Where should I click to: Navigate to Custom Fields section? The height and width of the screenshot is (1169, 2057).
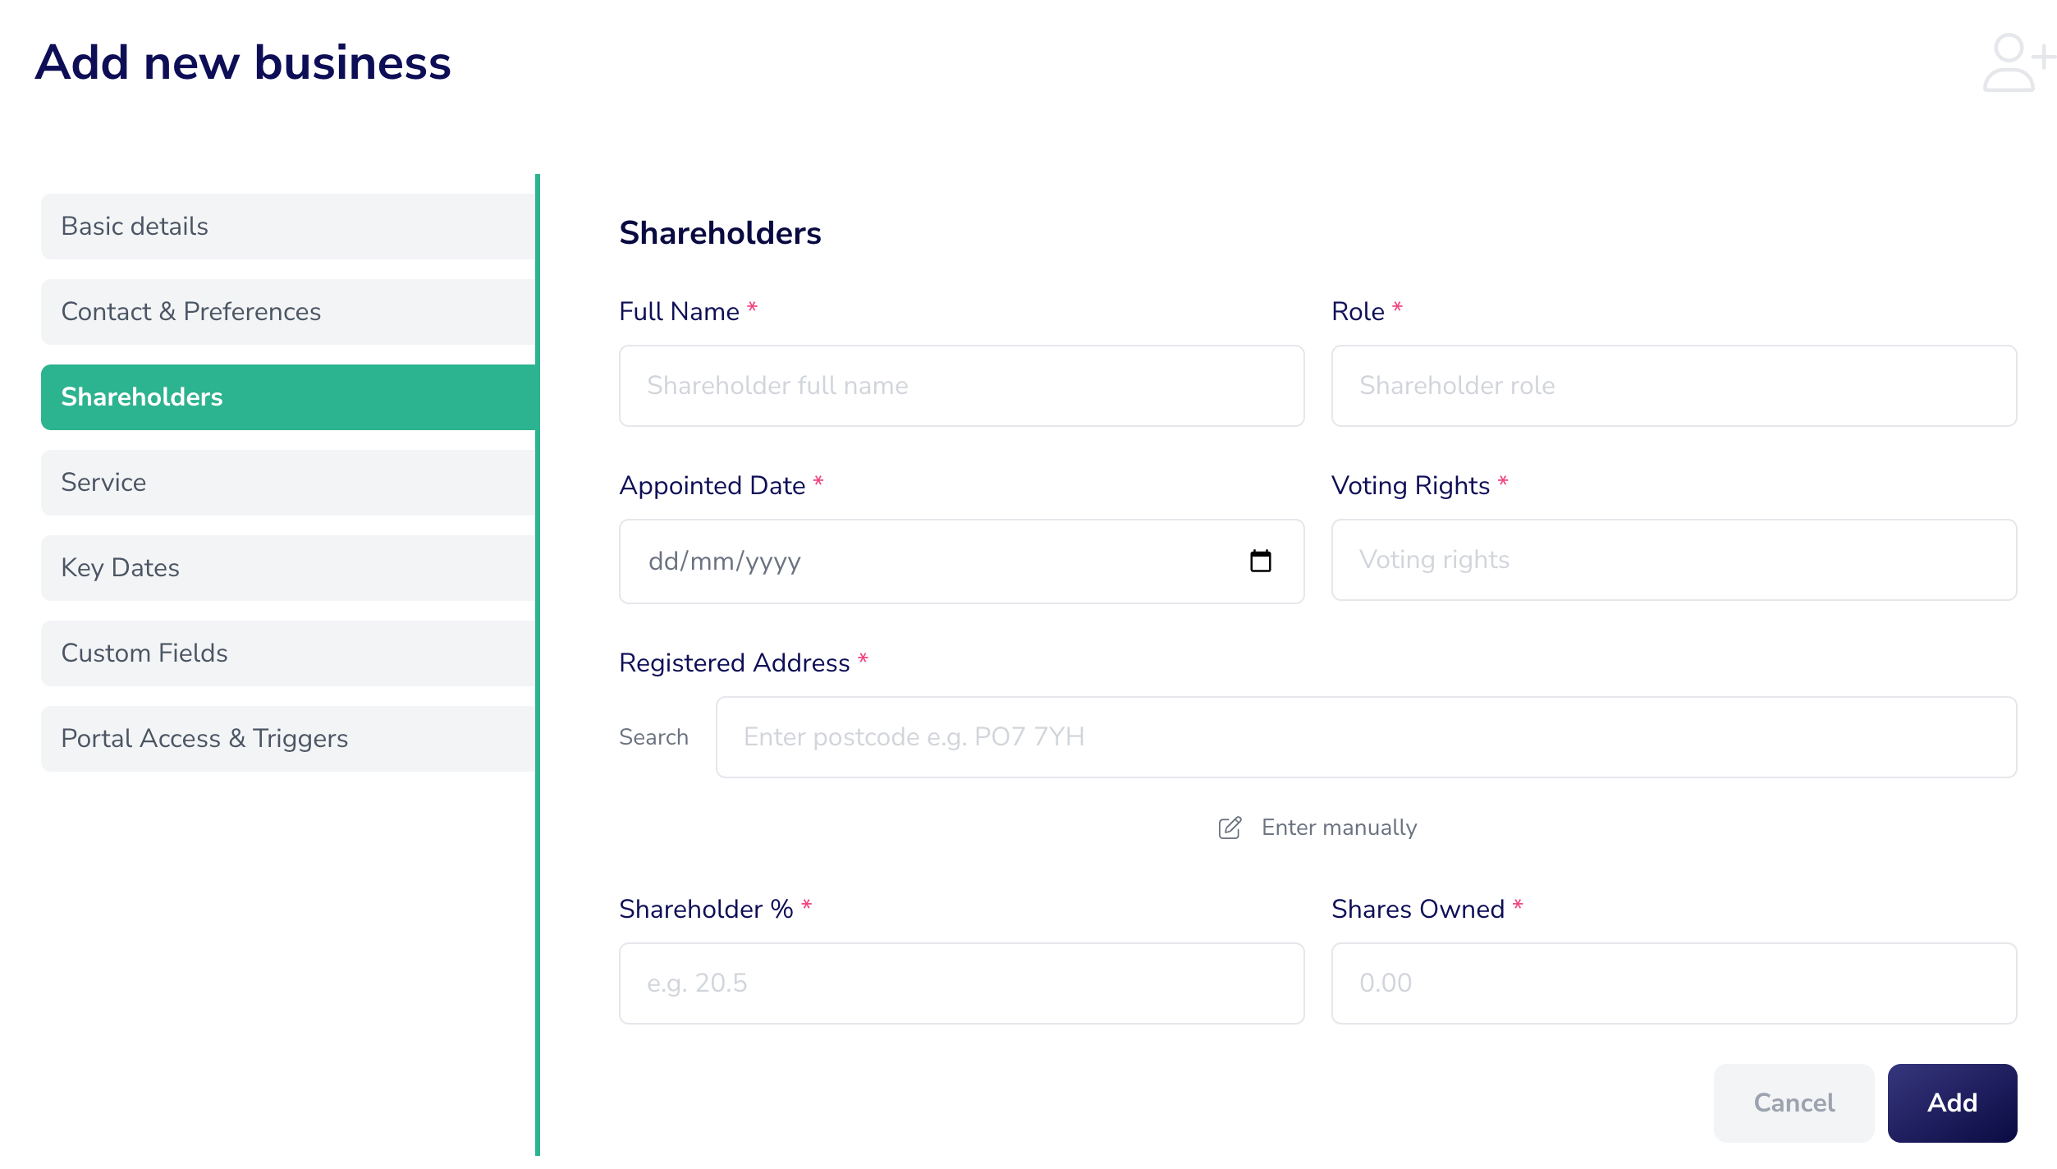click(x=288, y=653)
